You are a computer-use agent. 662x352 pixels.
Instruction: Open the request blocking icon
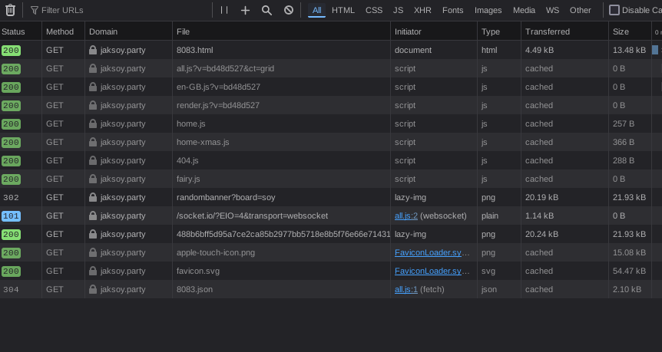tap(289, 10)
